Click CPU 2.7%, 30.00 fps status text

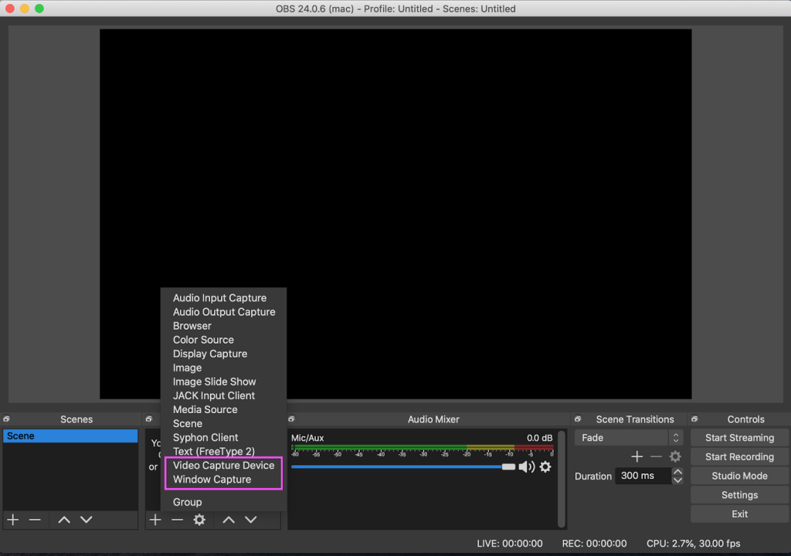(x=693, y=544)
